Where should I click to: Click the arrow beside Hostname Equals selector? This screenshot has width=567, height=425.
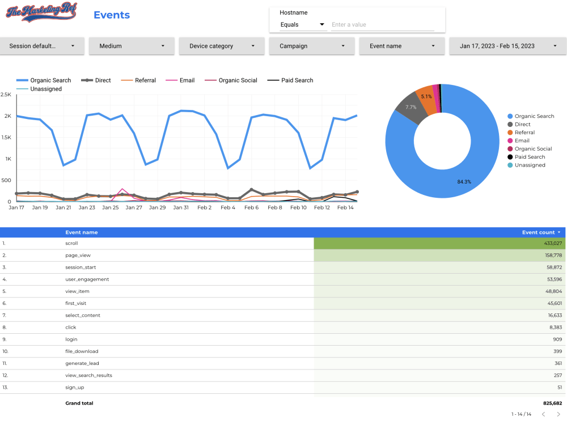[x=321, y=24]
